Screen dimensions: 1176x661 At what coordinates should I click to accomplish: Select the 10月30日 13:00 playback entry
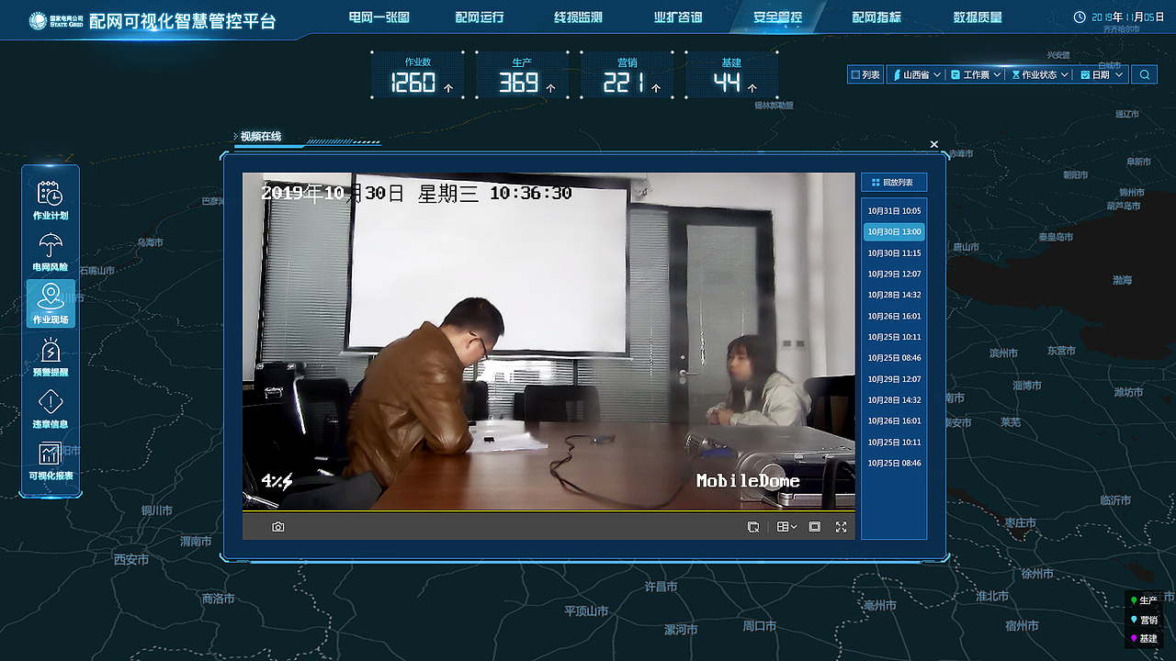[894, 232]
